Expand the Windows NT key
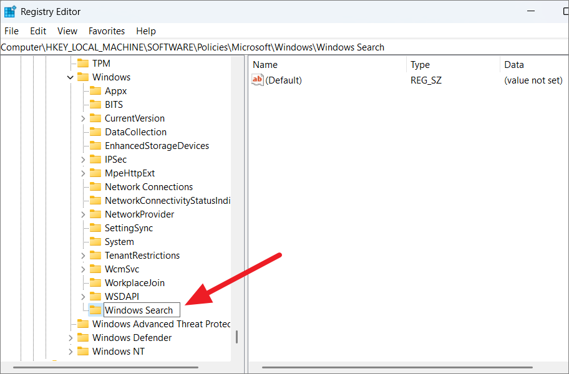The height and width of the screenshot is (374, 569). pyautogui.click(x=71, y=352)
